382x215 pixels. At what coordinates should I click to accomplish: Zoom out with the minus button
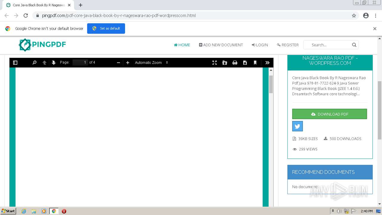pos(118,63)
